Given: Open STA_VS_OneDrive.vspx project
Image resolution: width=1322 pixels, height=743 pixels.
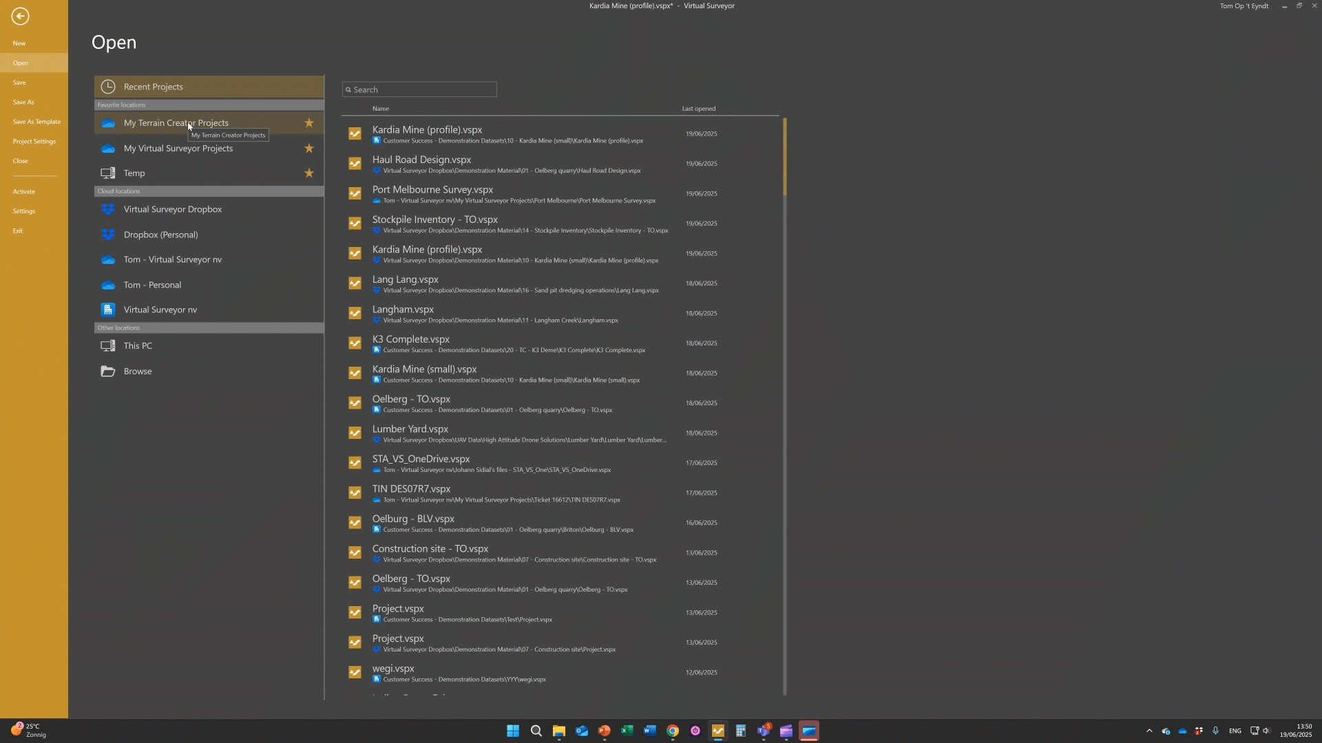Looking at the screenshot, I should (x=561, y=464).
